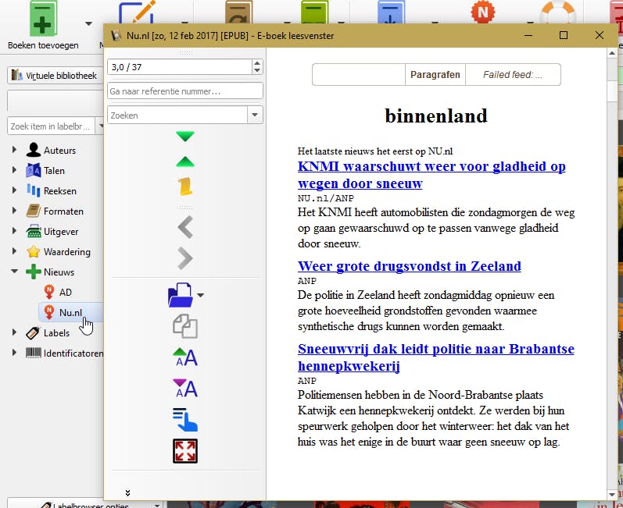Click the page number field showing 3,0 / 37
623x508 pixels.
click(180, 67)
